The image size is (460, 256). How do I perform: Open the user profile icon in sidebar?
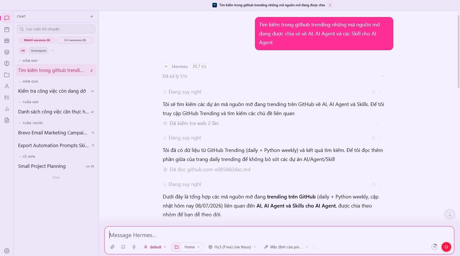pos(7,86)
